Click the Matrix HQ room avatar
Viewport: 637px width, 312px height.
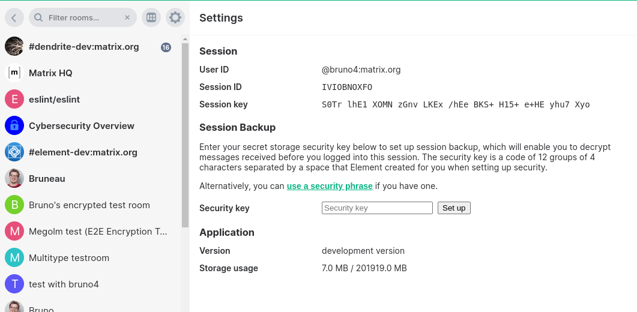point(14,73)
